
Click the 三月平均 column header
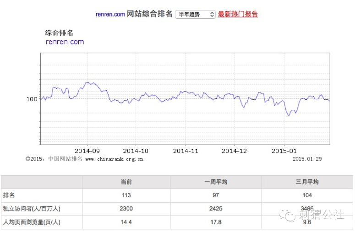tap(307, 182)
